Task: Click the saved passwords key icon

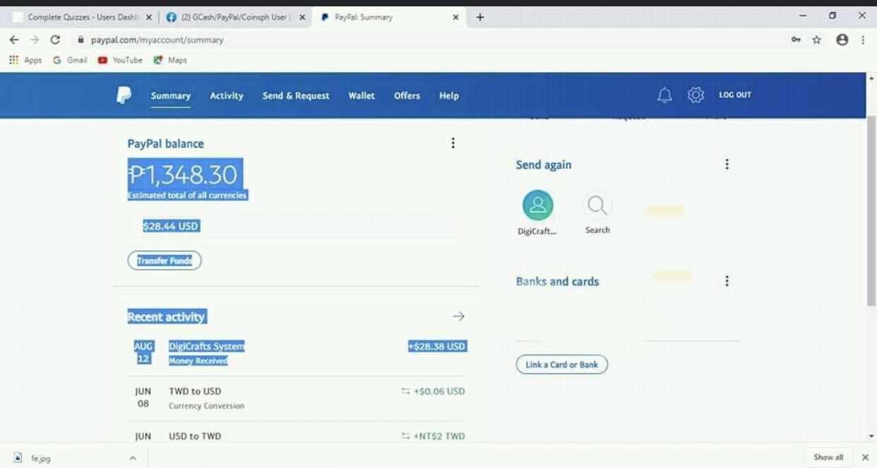Action: coord(796,40)
